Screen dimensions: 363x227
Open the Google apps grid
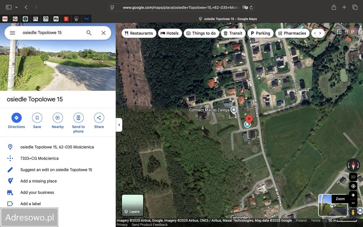click(339, 32)
